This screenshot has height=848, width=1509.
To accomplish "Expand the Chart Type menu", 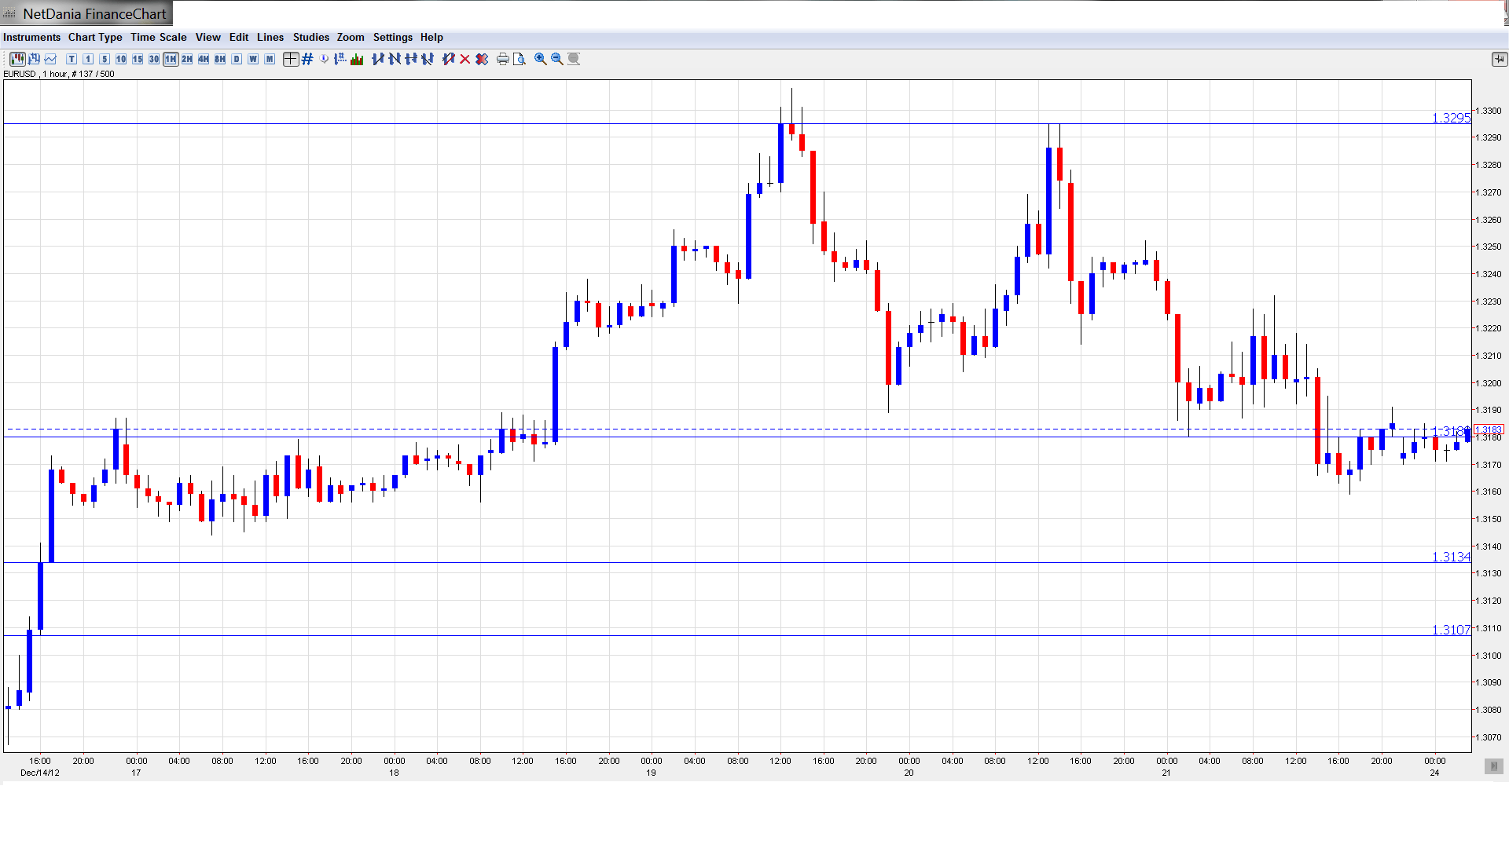I will (x=95, y=37).
